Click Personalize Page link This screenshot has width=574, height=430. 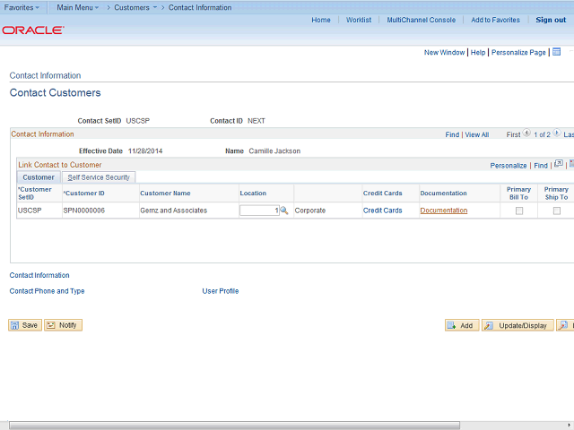pos(518,53)
